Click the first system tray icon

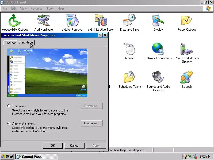185,157
